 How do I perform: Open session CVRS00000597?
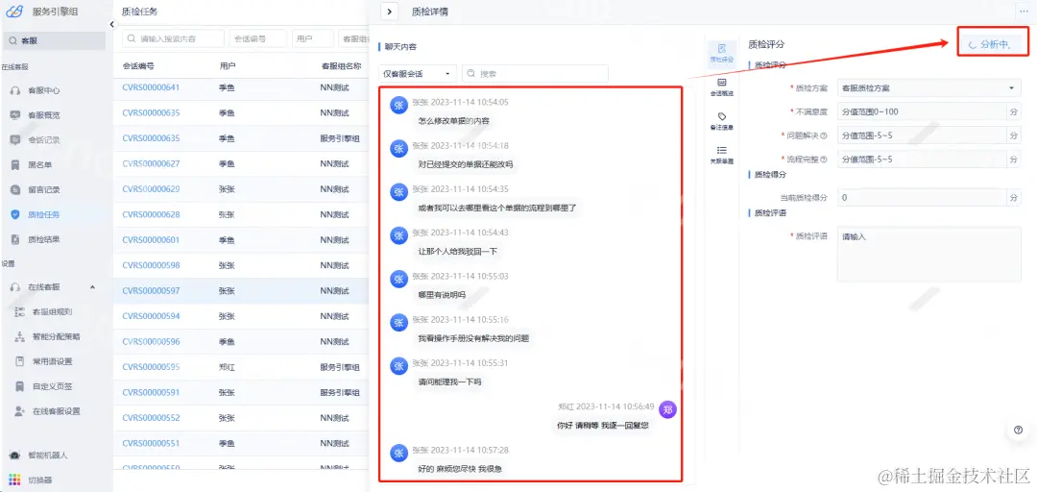coord(151,291)
